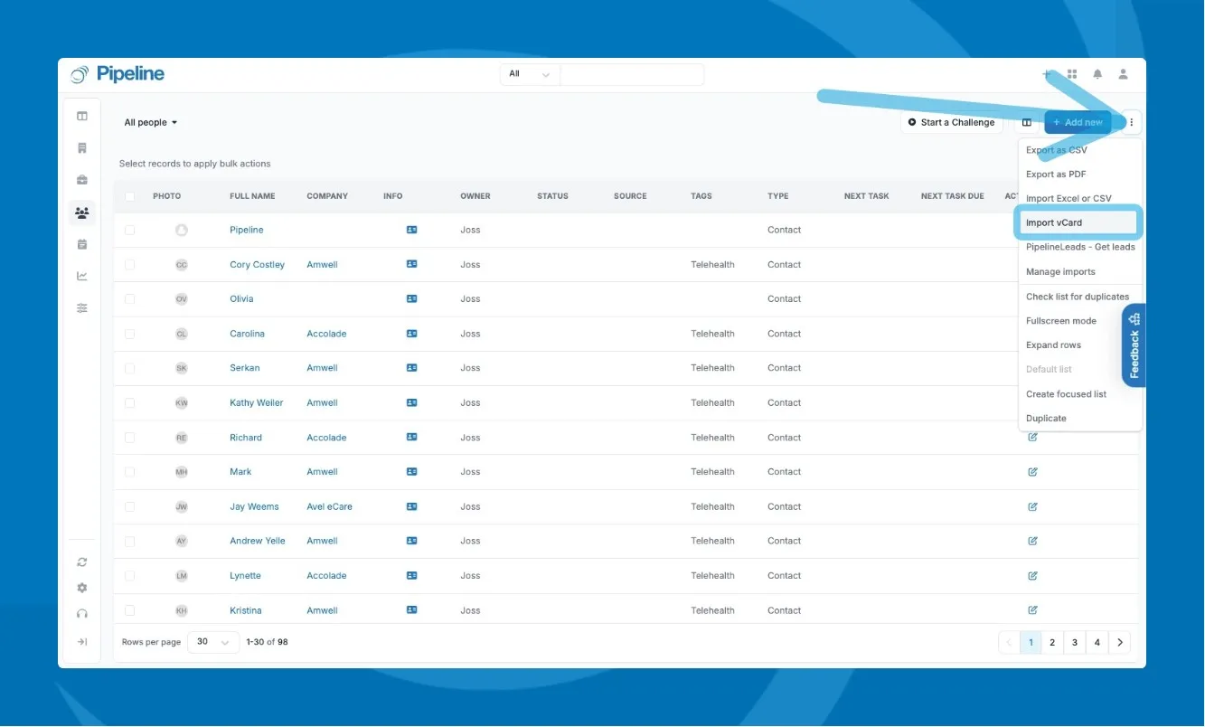Open the All people list dropdown
This screenshot has width=1205, height=727.
tap(151, 122)
